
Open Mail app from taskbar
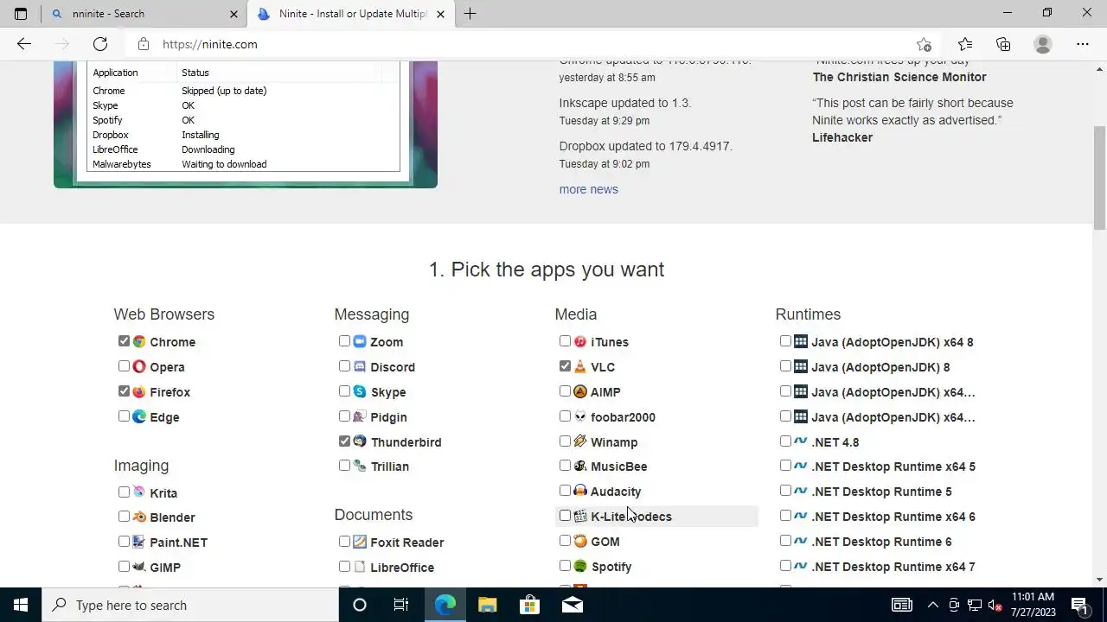click(x=572, y=605)
